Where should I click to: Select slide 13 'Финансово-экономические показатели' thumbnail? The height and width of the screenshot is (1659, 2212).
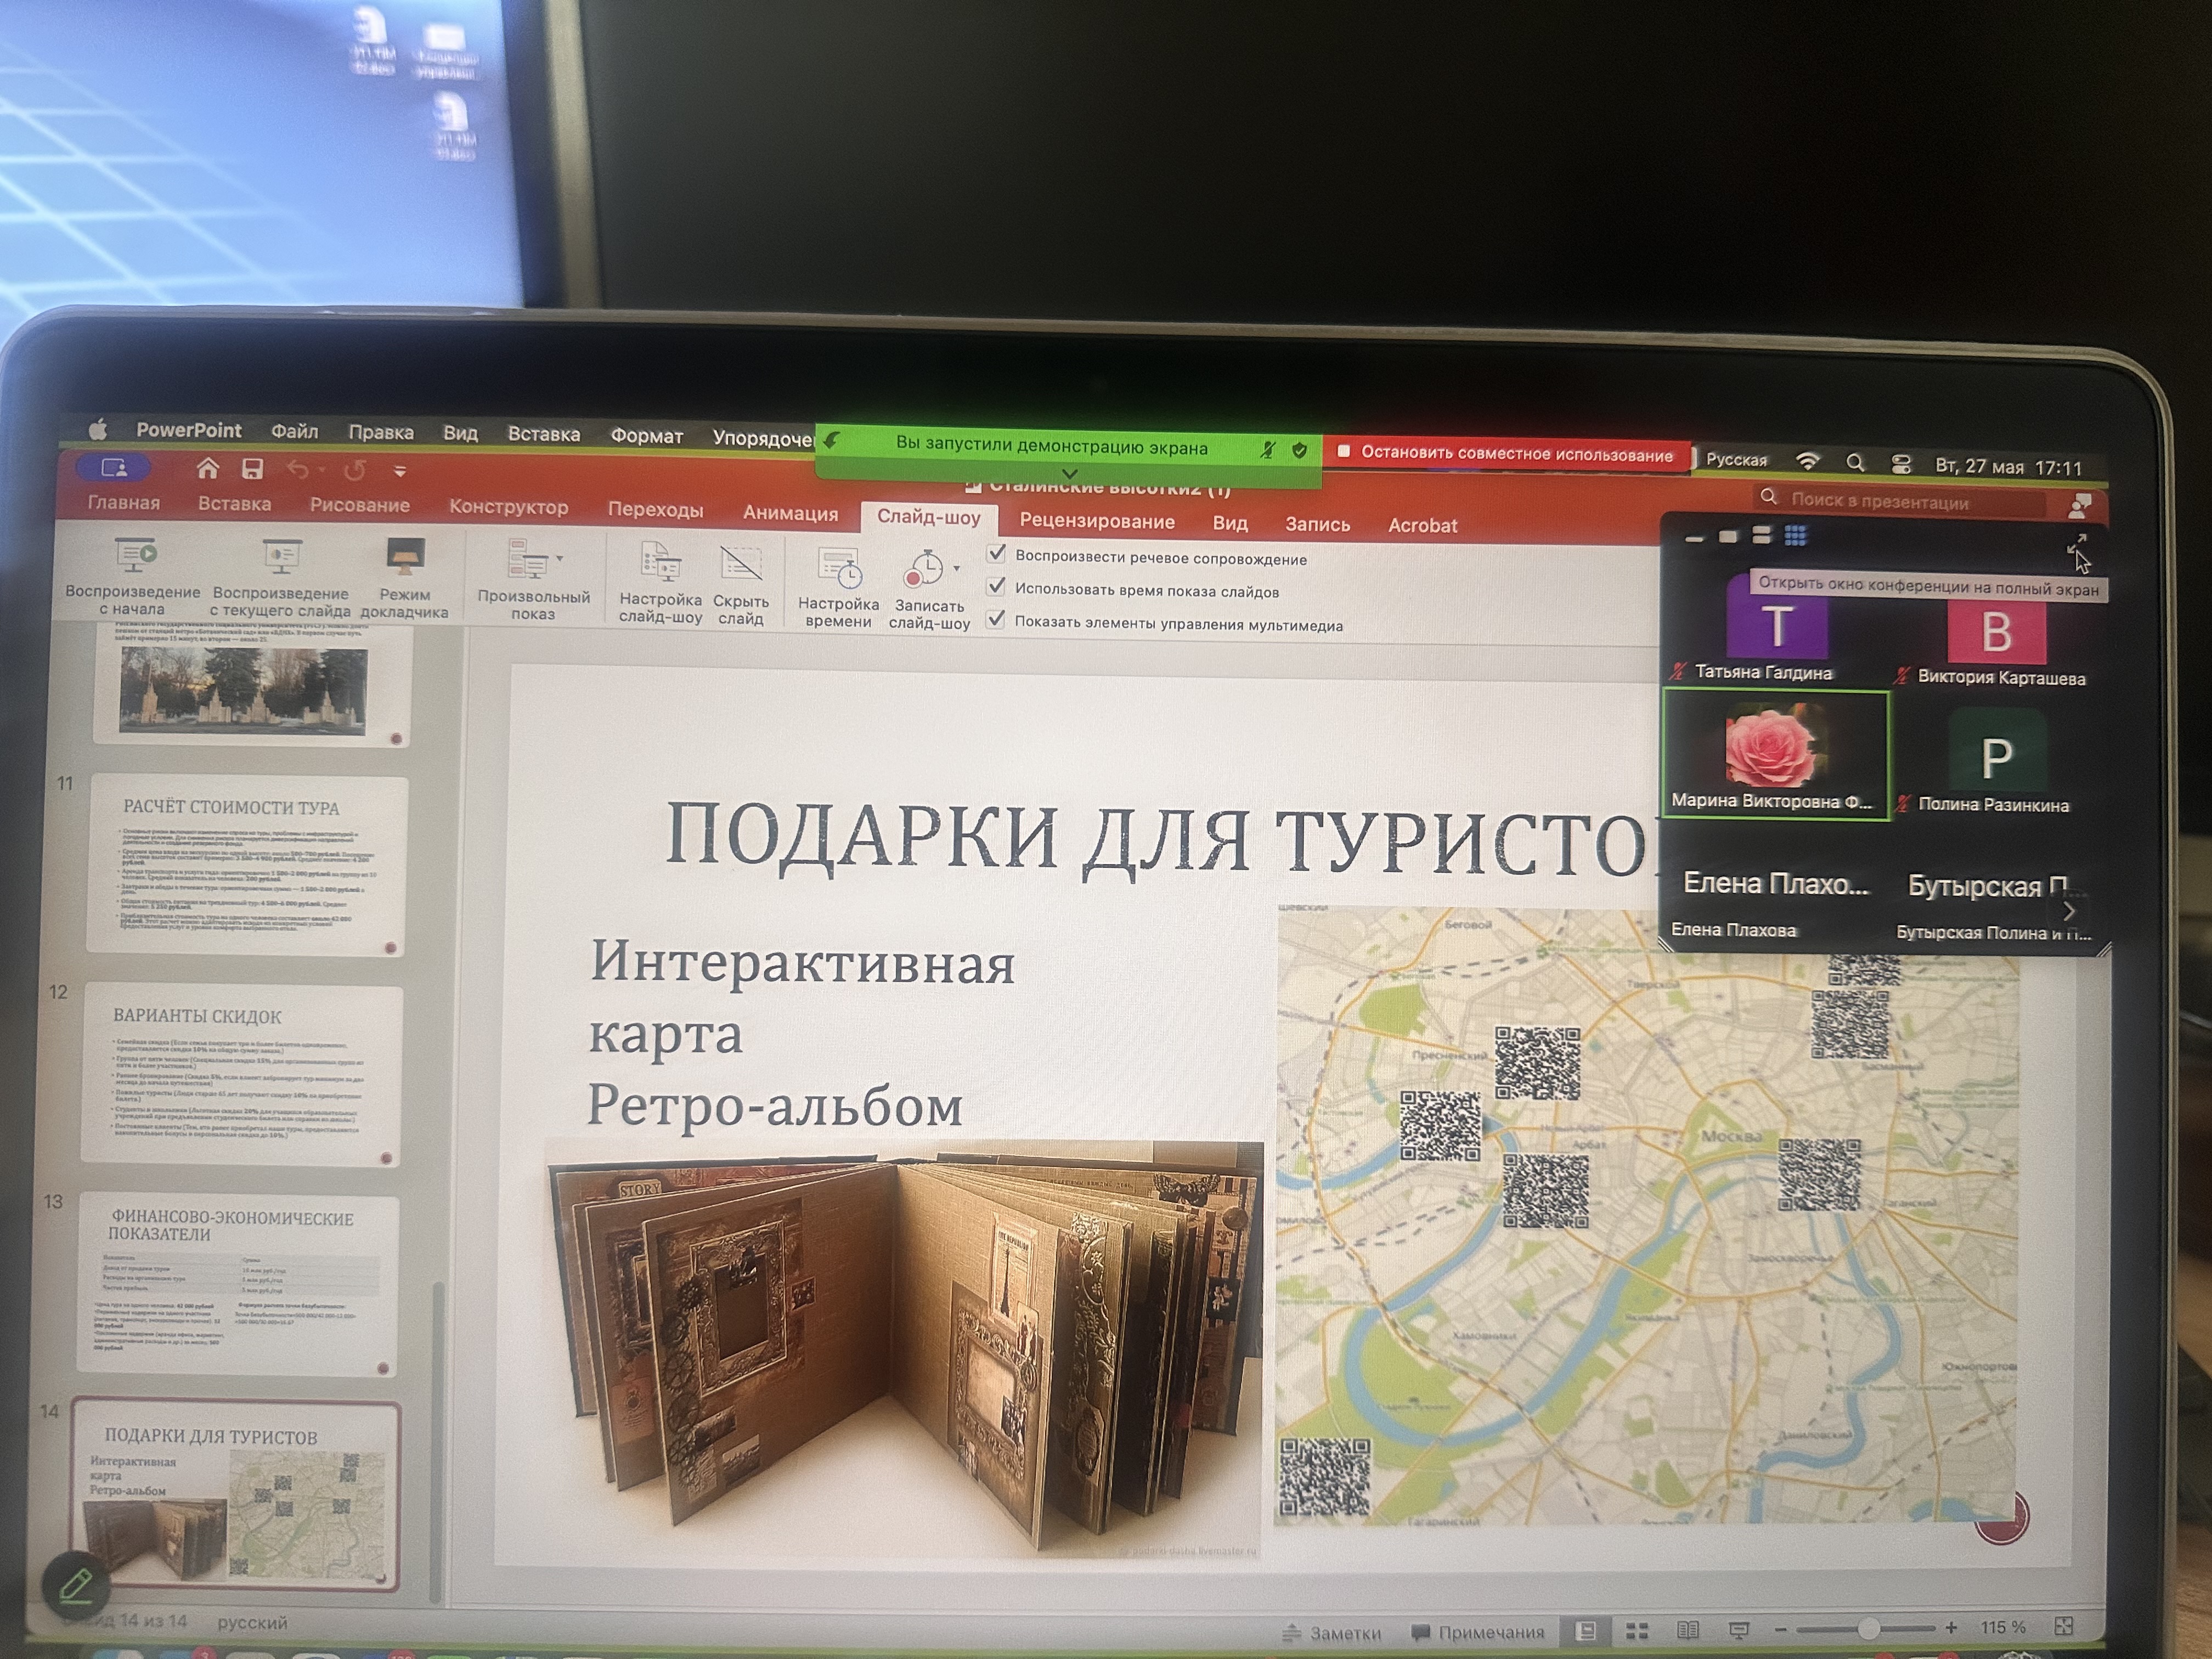click(237, 1285)
